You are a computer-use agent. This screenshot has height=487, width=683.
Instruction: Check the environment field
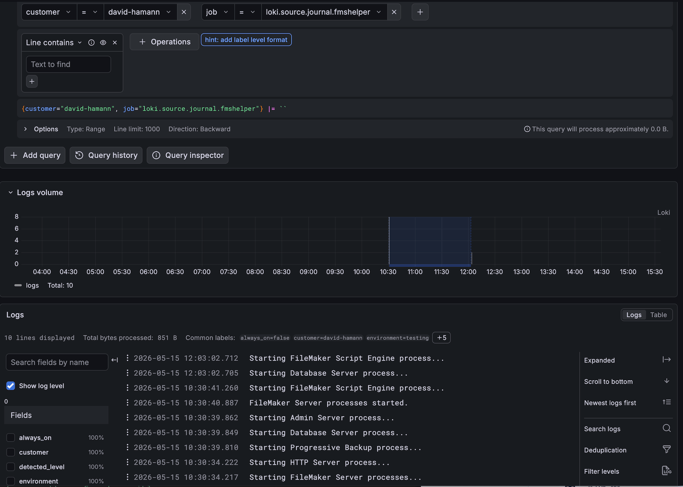11,481
